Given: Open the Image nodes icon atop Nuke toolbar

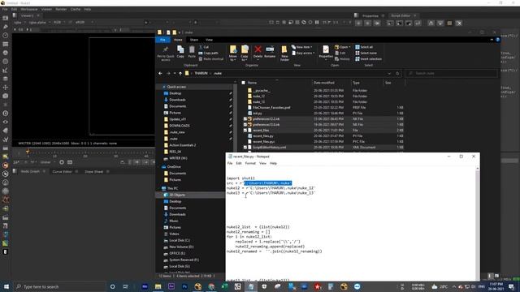Looking at the screenshot, I should click(6, 18).
